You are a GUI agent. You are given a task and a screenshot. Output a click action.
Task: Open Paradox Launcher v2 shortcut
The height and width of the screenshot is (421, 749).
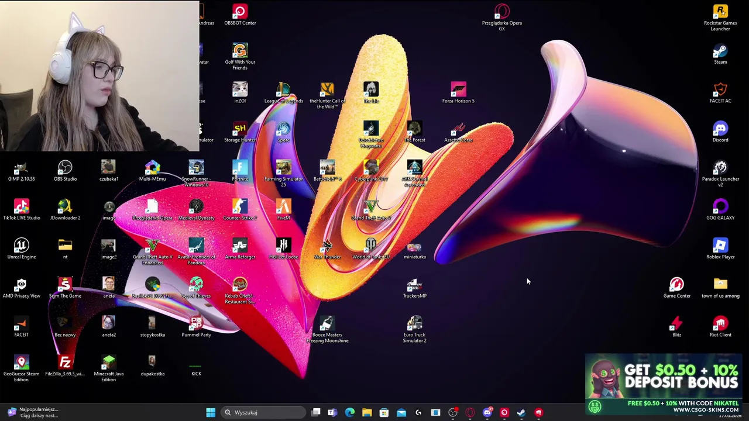point(720,174)
